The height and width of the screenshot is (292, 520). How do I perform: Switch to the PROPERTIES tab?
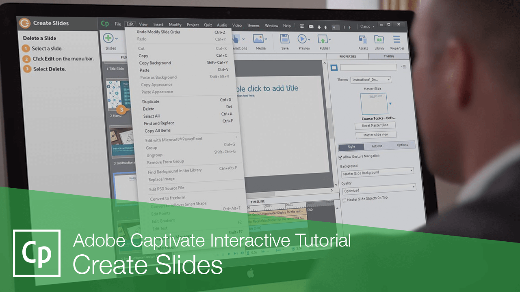tap(348, 57)
